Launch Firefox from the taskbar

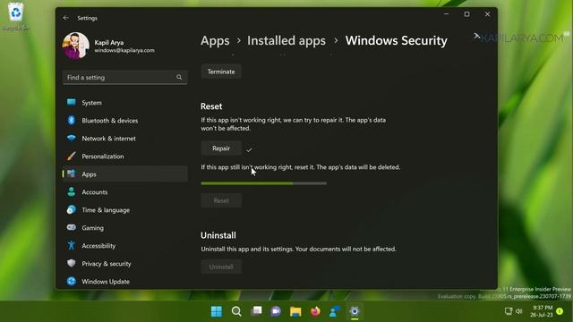(x=315, y=311)
